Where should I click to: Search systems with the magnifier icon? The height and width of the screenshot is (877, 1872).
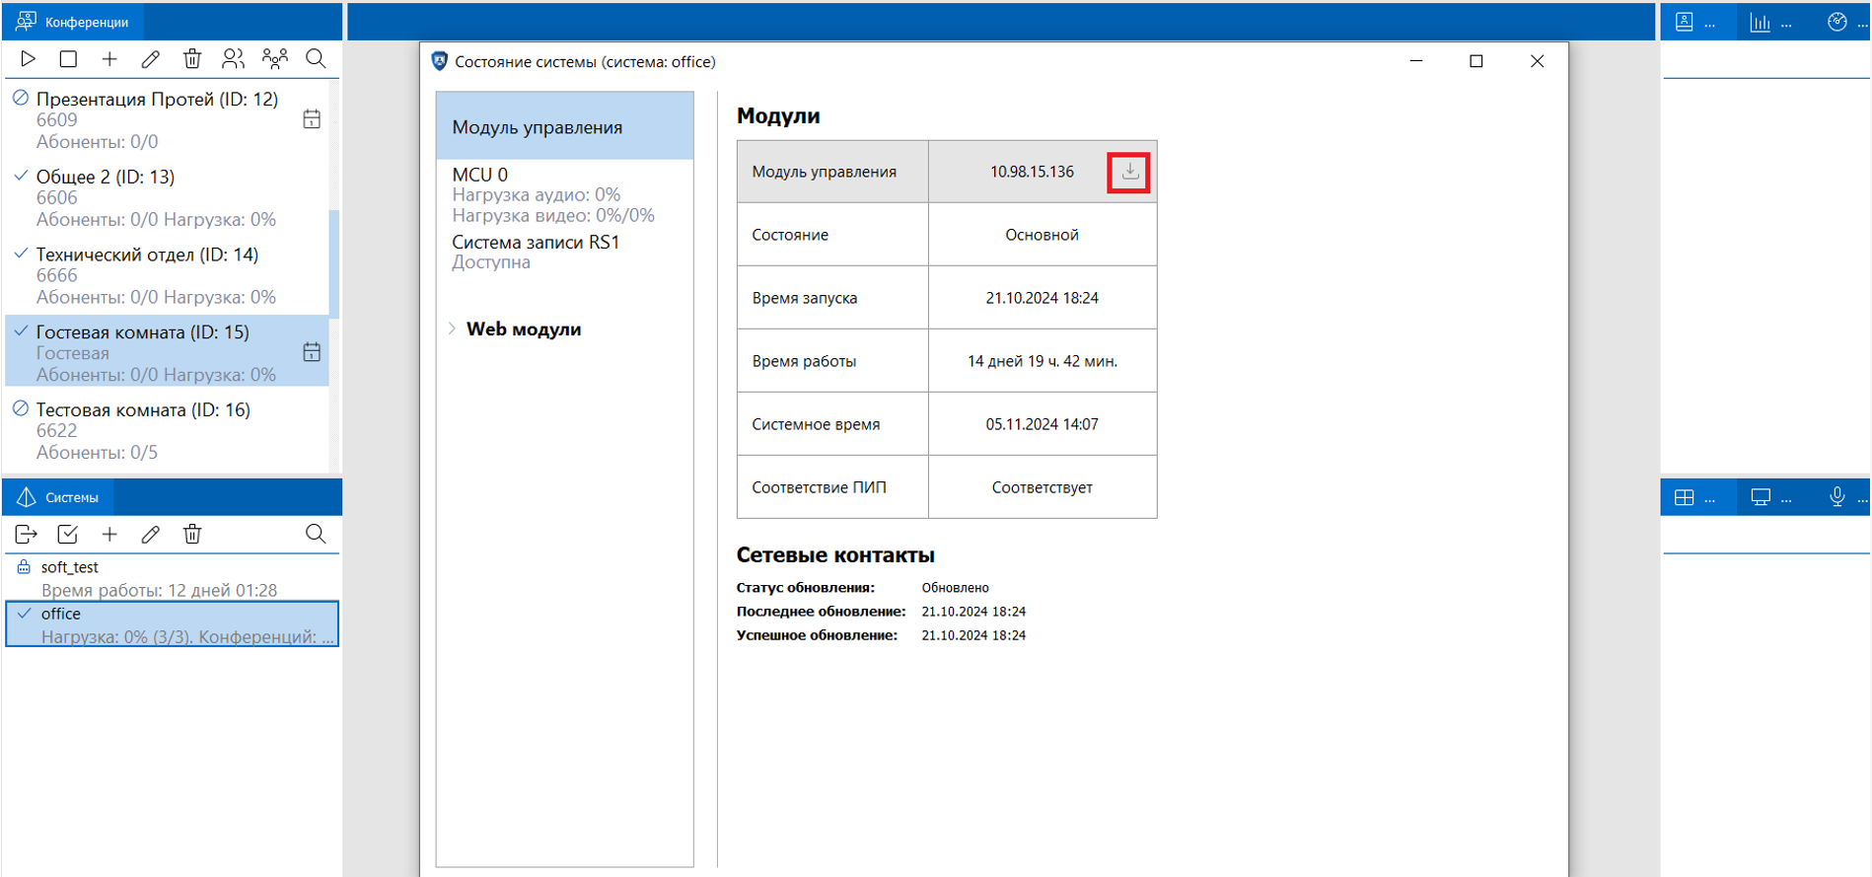click(316, 534)
